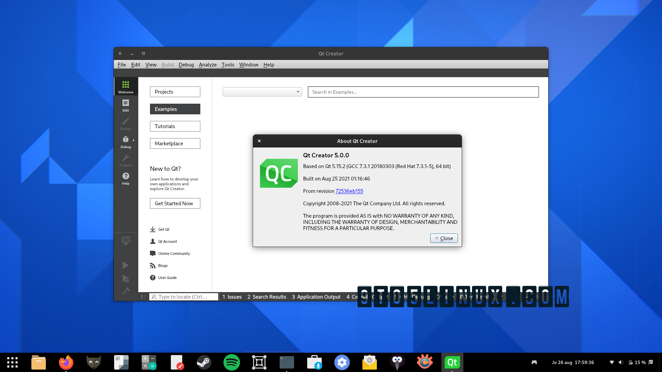Expand the Debug mode side arrow
Image resolution: width=662 pixels, height=372 pixels.
(x=133, y=140)
